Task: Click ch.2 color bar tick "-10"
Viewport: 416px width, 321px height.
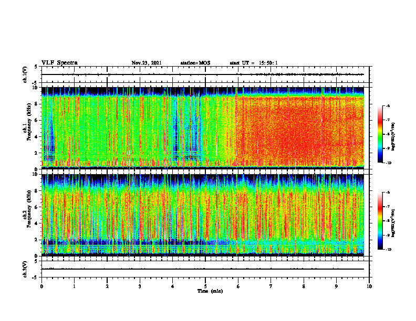Action: 389,250
